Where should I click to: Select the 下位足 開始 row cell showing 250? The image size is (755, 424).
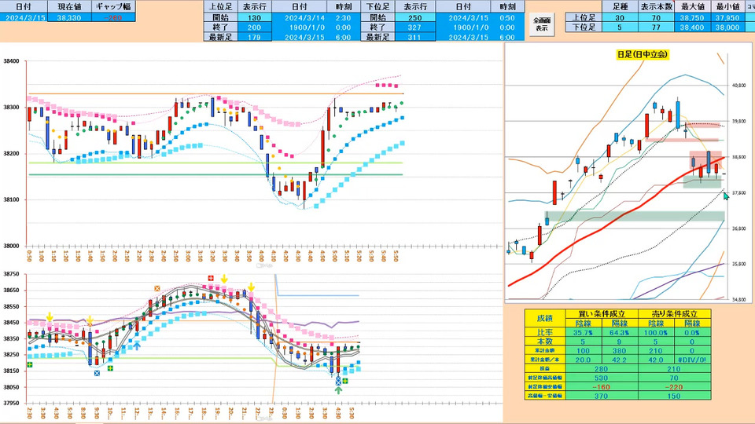click(414, 18)
